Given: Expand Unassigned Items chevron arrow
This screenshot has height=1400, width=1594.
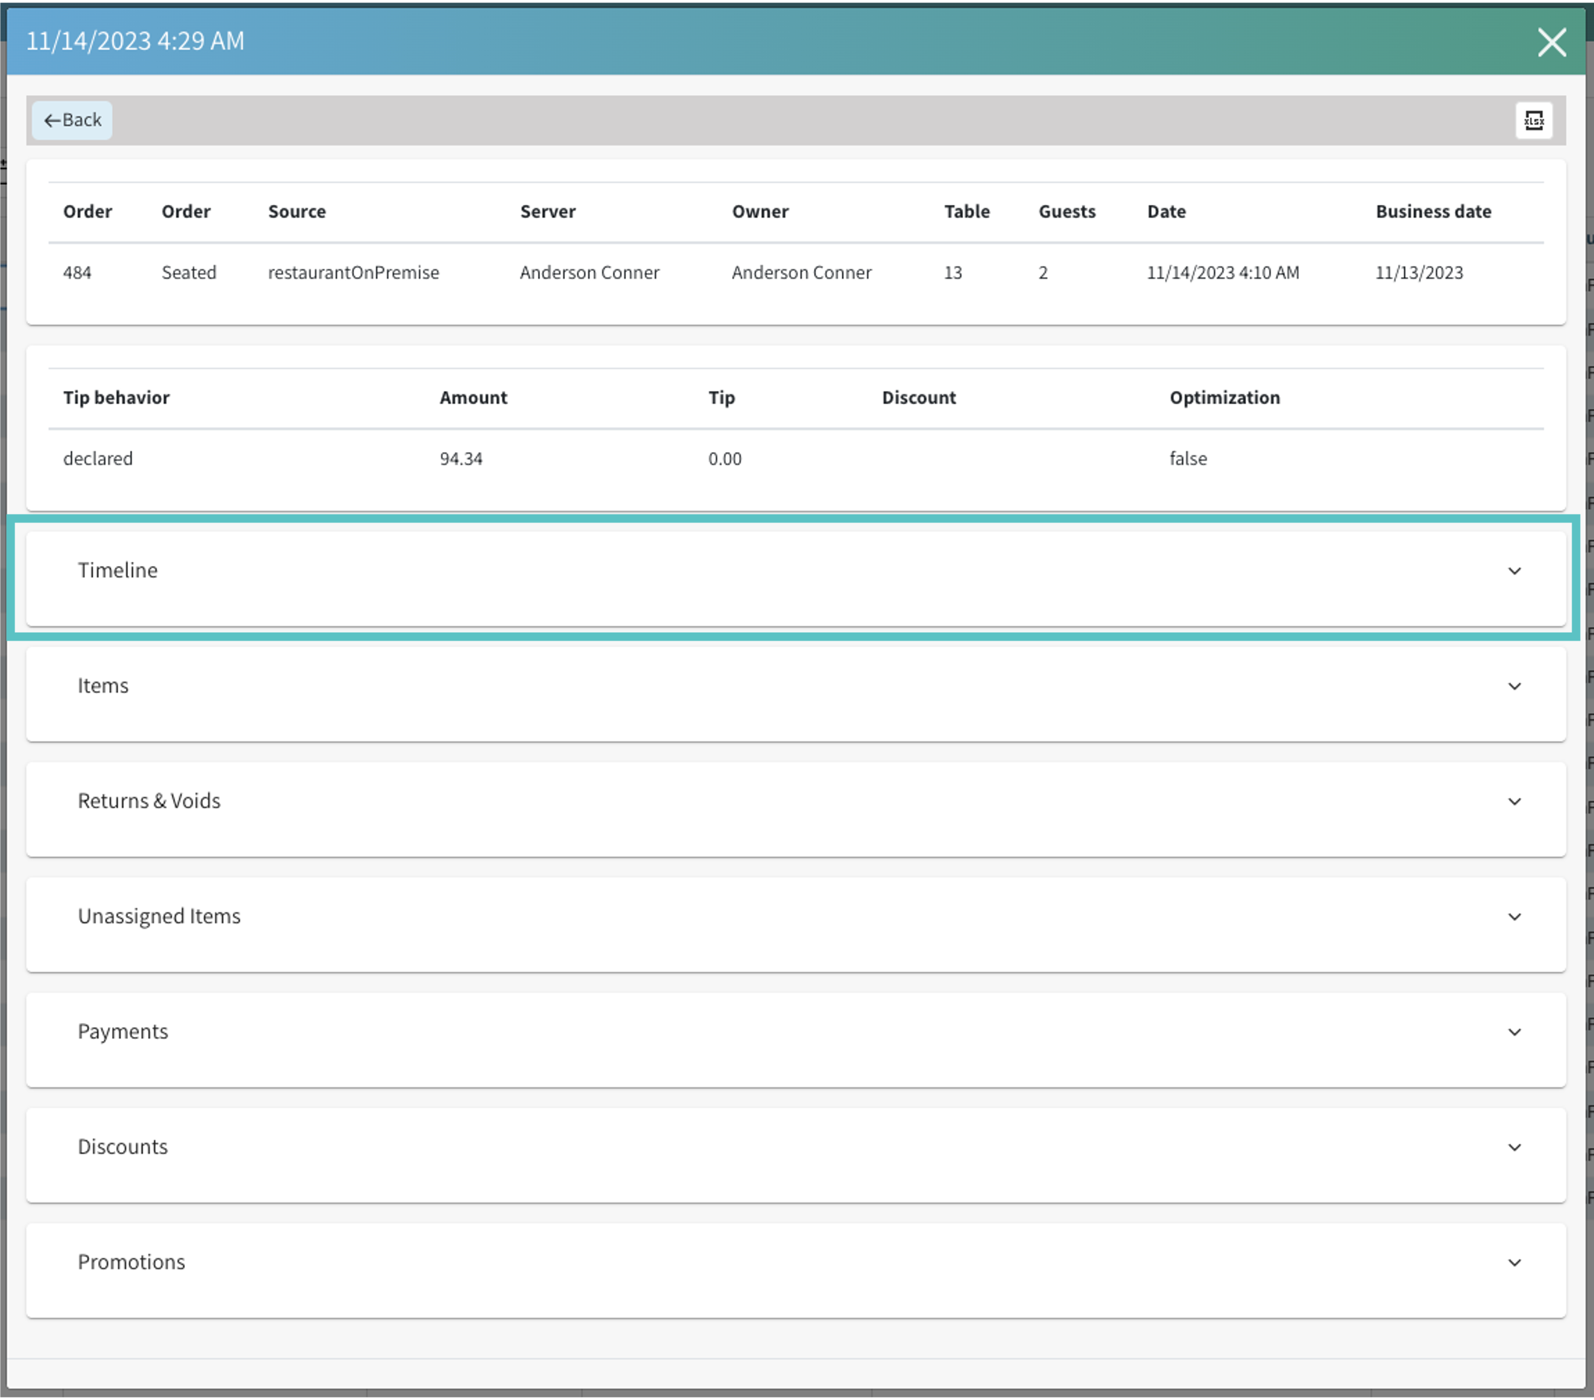Looking at the screenshot, I should pyautogui.click(x=1513, y=917).
